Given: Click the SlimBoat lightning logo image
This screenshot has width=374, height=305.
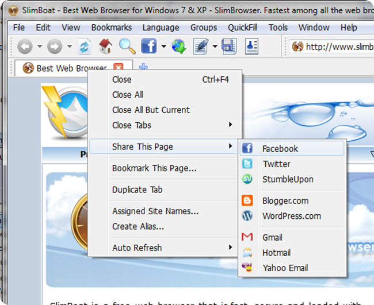Looking at the screenshot, I should click(65, 112).
